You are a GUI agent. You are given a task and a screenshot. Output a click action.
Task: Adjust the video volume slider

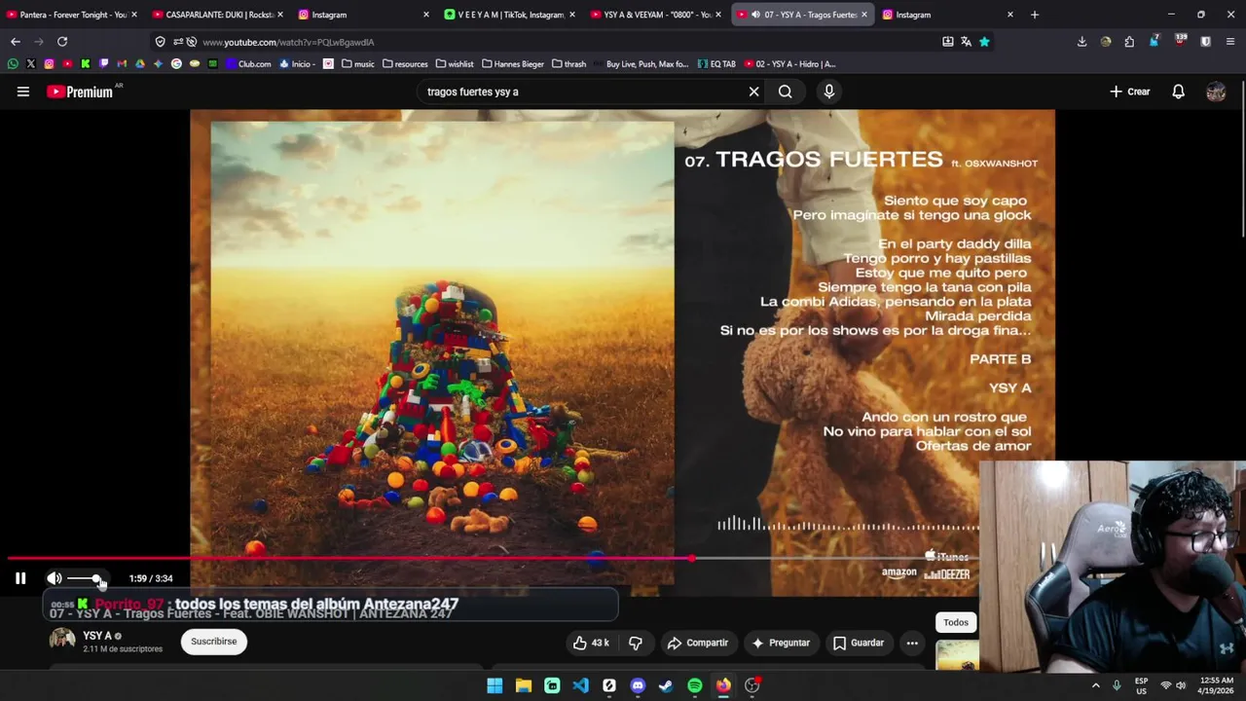(x=85, y=578)
